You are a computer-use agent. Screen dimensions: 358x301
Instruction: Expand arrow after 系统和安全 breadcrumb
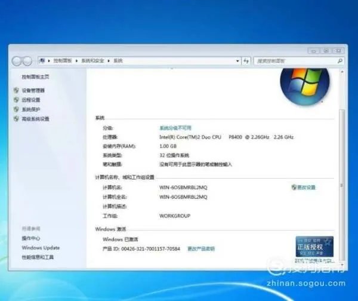coord(109,61)
